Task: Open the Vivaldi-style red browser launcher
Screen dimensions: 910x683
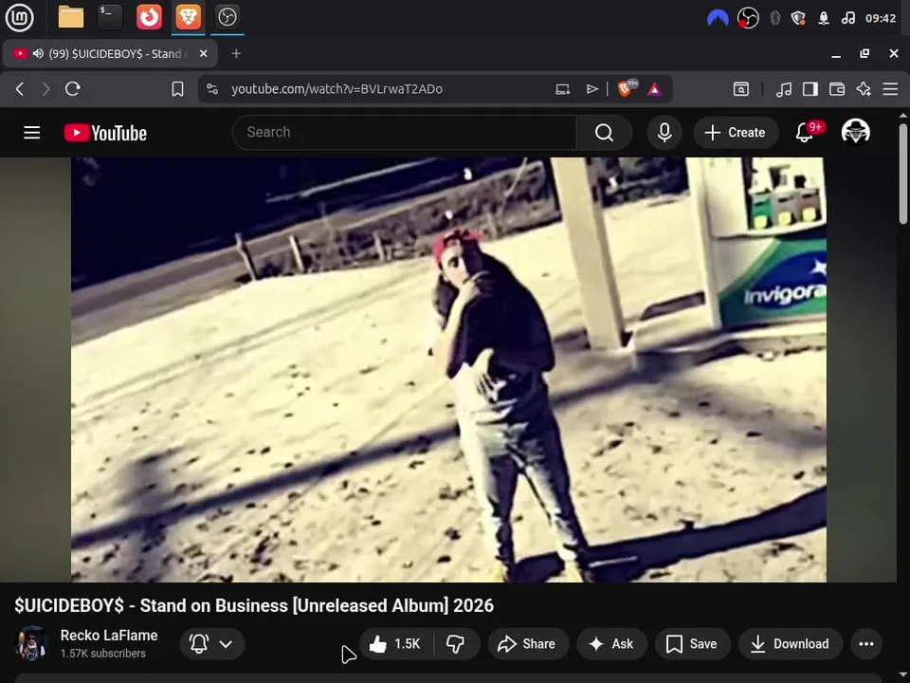Action: point(149,17)
